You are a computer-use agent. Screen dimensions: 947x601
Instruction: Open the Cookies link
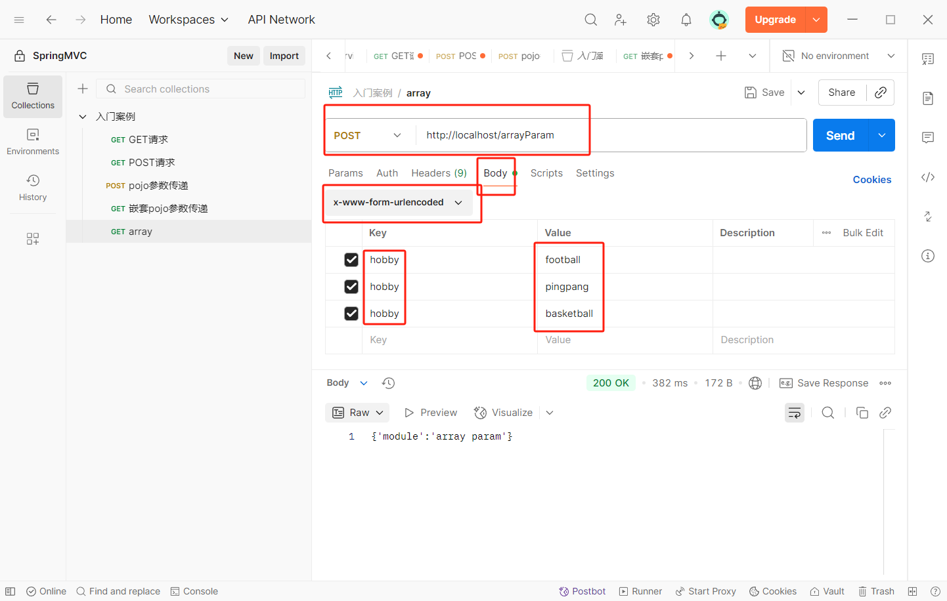[x=872, y=180]
